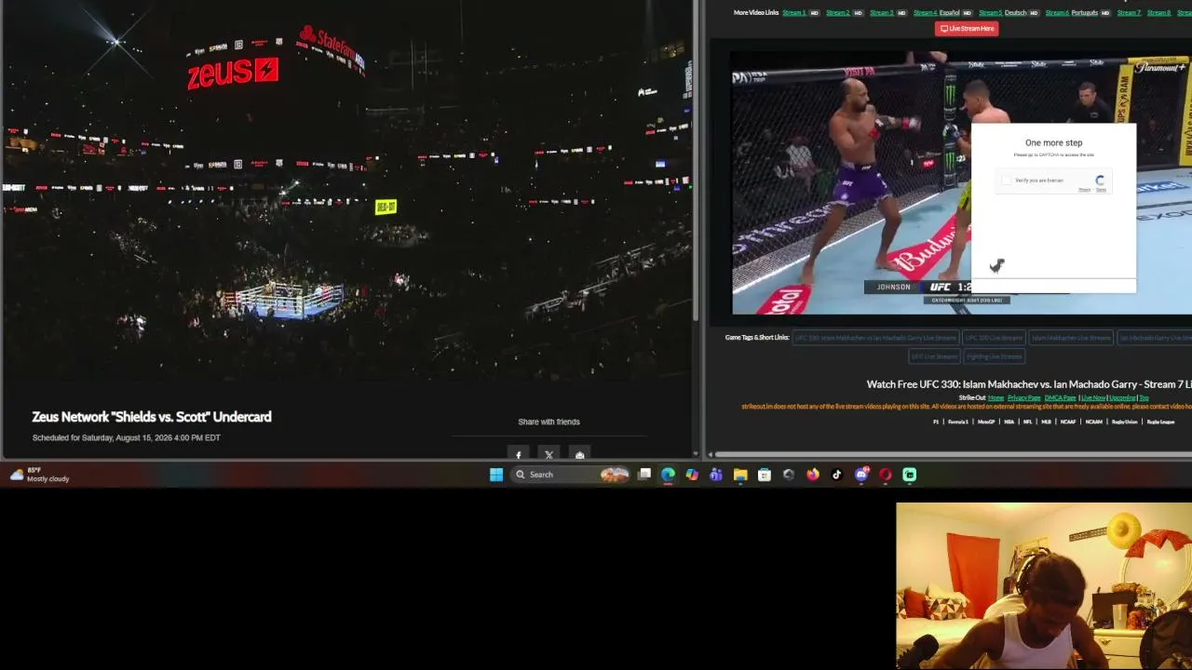Open Microsoft Edge from the taskbar
The width and height of the screenshot is (1192, 670).
coord(668,475)
